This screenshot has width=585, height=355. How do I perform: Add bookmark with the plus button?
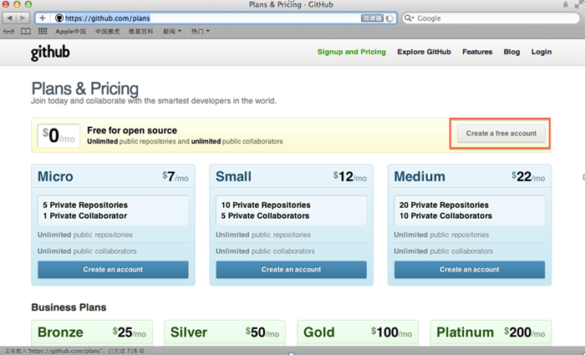coord(42,18)
